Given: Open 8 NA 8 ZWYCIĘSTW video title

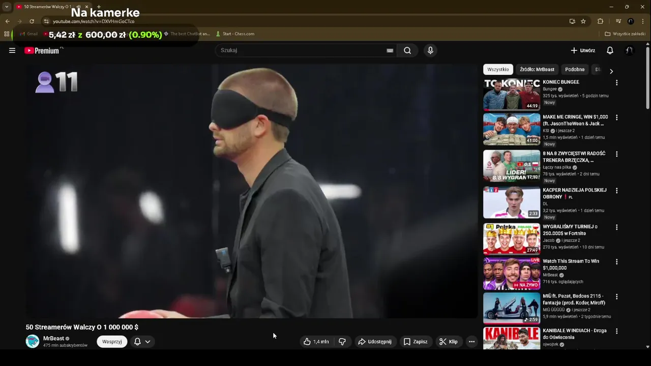Looking at the screenshot, I should click(574, 157).
